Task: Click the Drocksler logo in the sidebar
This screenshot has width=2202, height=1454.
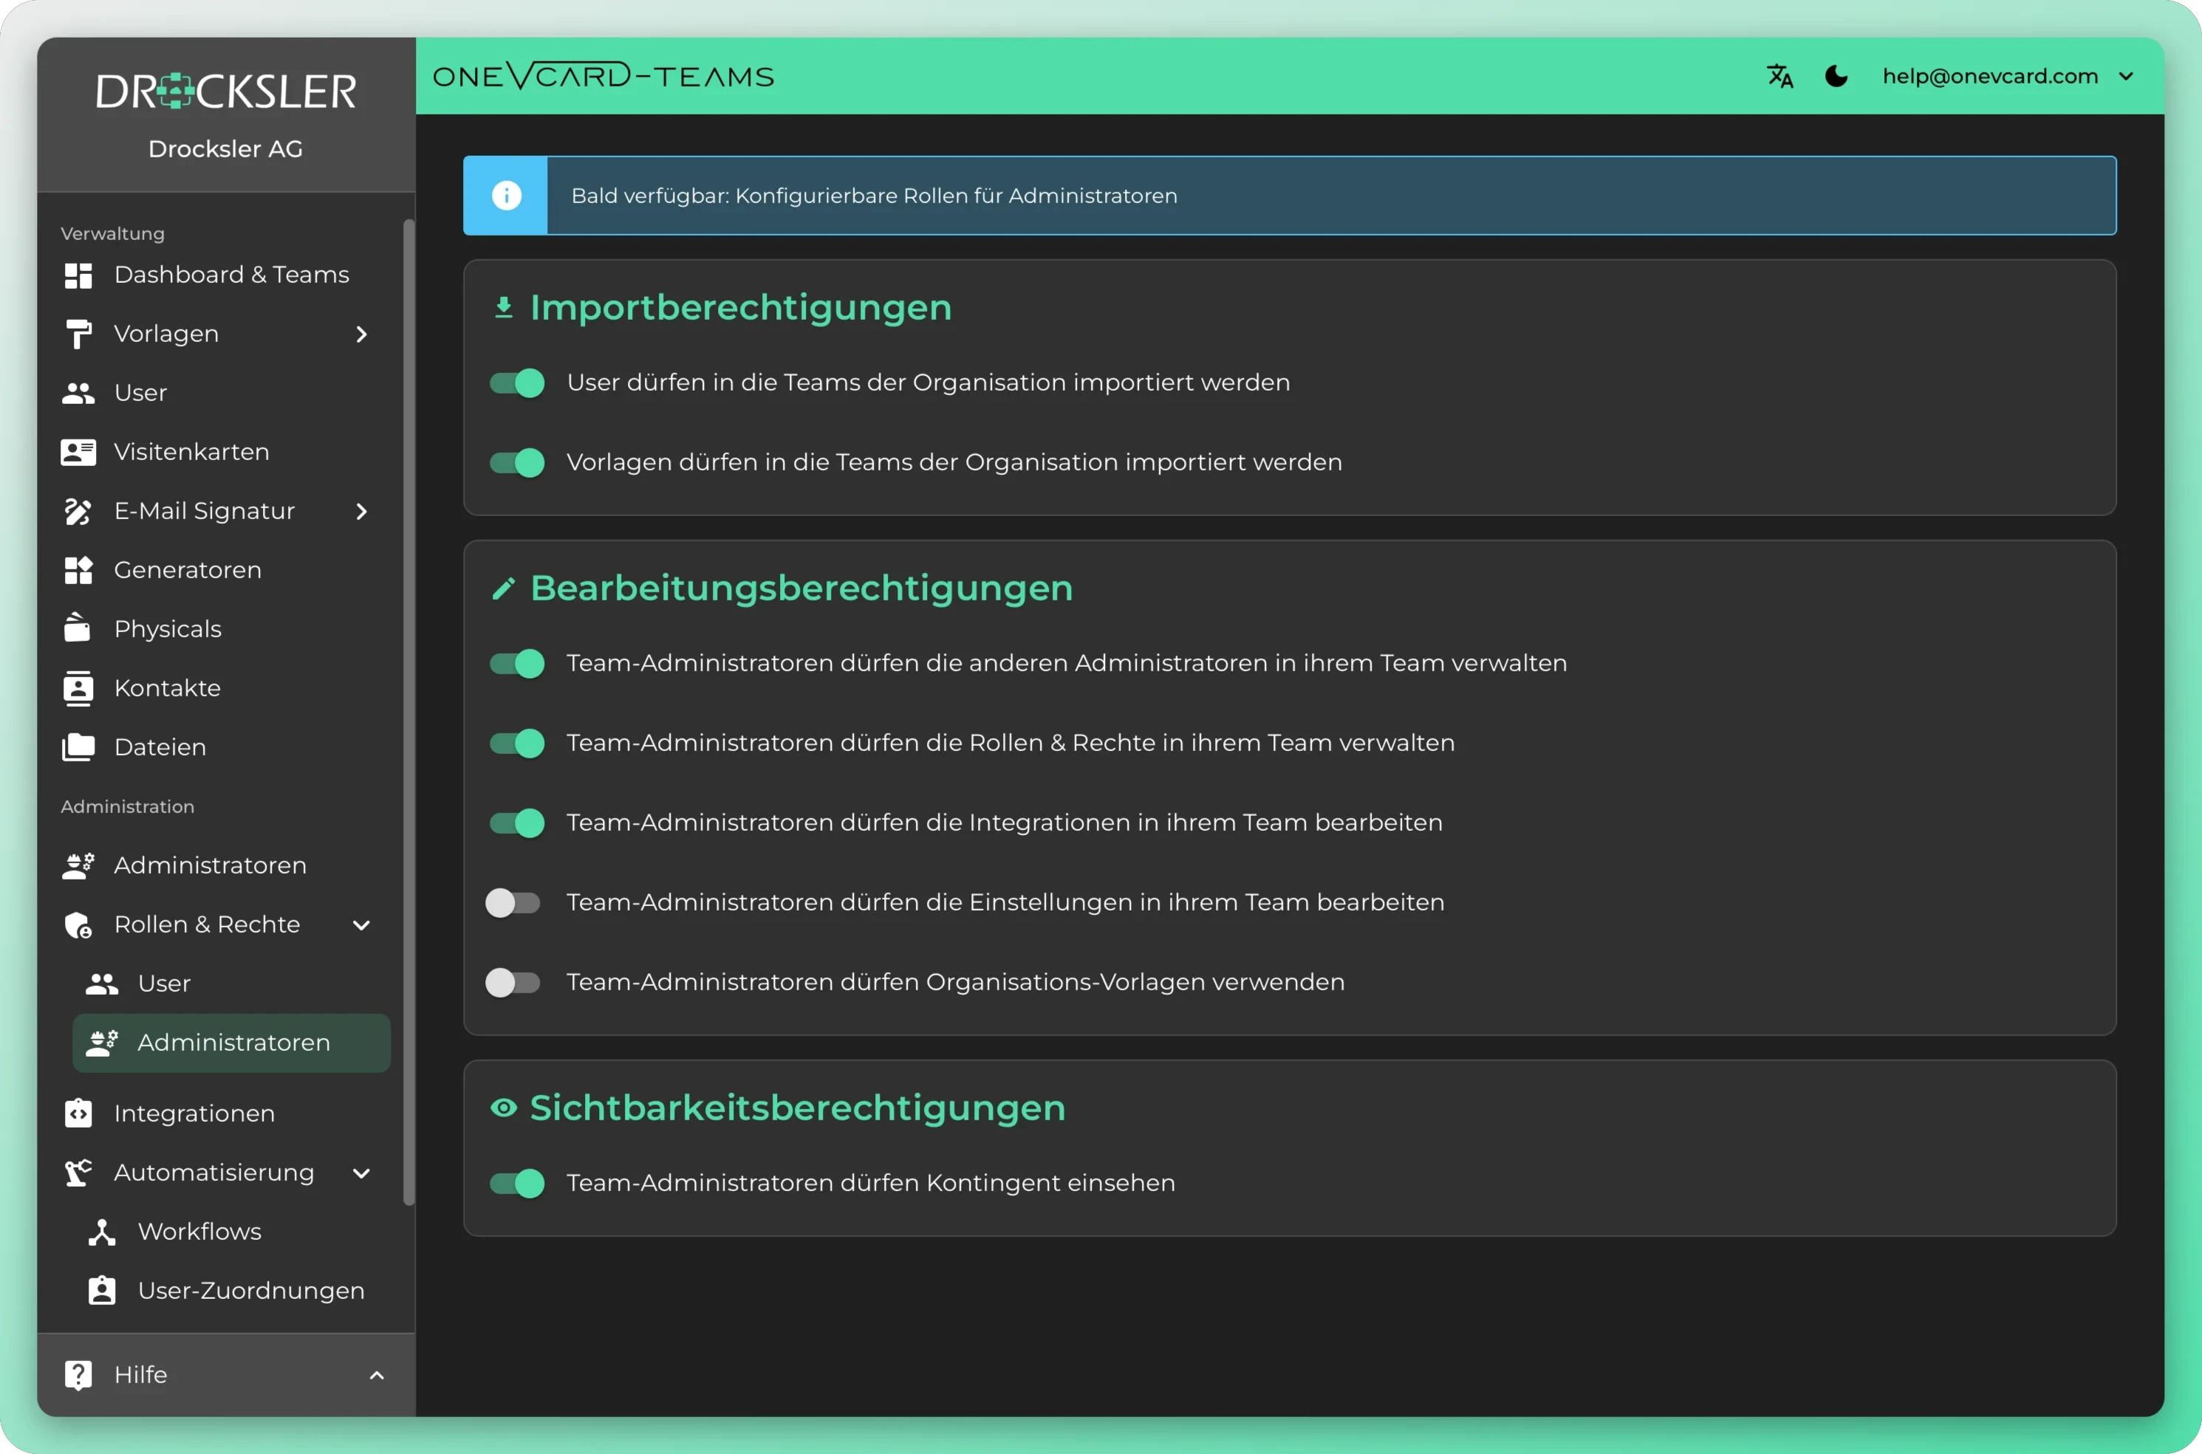Action: click(226, 91)
